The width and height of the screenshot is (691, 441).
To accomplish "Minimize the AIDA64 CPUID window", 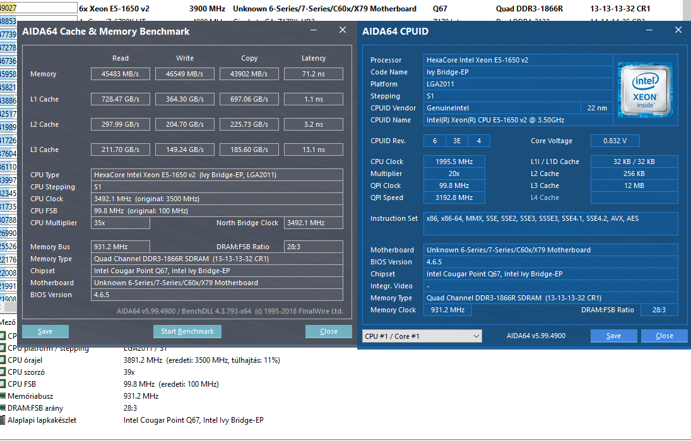I will coord(649,30).
